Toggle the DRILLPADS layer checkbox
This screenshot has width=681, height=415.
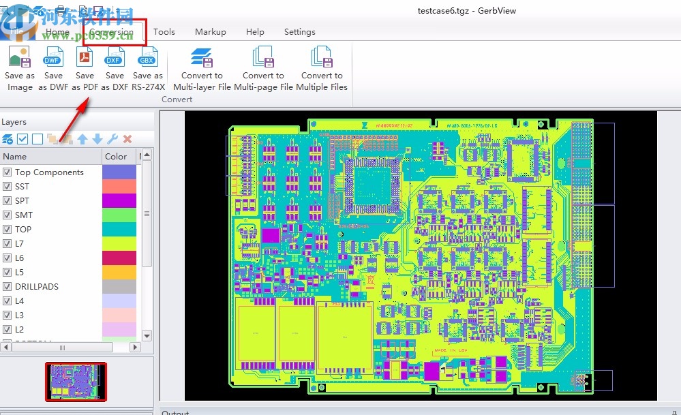7,287
